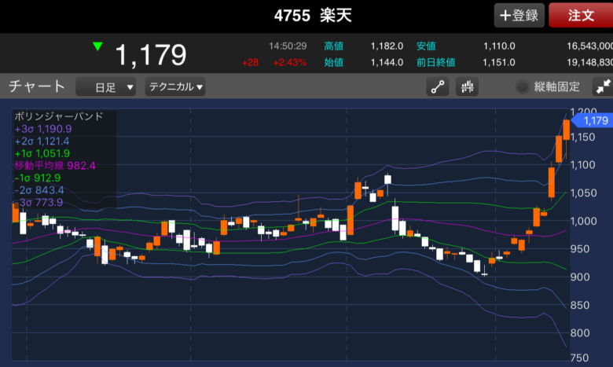Click the +2.43% change percentage
Screen dimensions: 613x367
[x=290, y=63]
